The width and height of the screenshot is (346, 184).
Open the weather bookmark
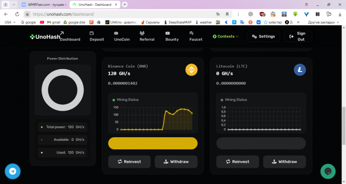pyautogui.click(x=204, y=22)
